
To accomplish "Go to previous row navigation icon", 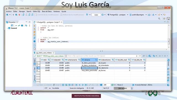I will [x=80, y=85].
